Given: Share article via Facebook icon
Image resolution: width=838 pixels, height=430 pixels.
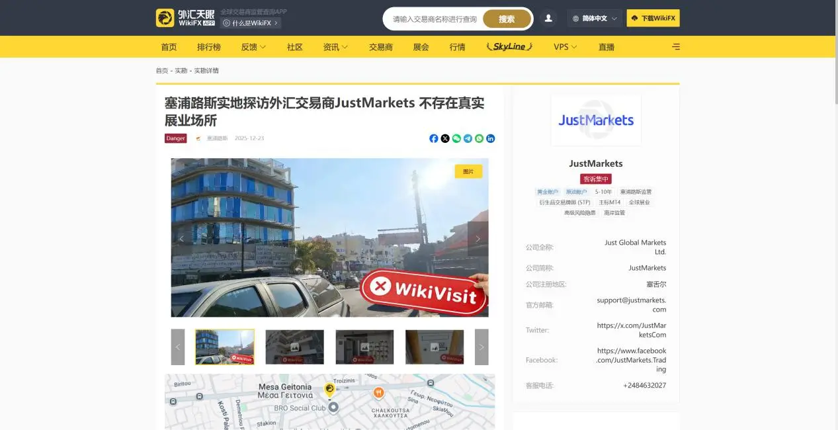Looking at the screenshot, I should [434, 138].
